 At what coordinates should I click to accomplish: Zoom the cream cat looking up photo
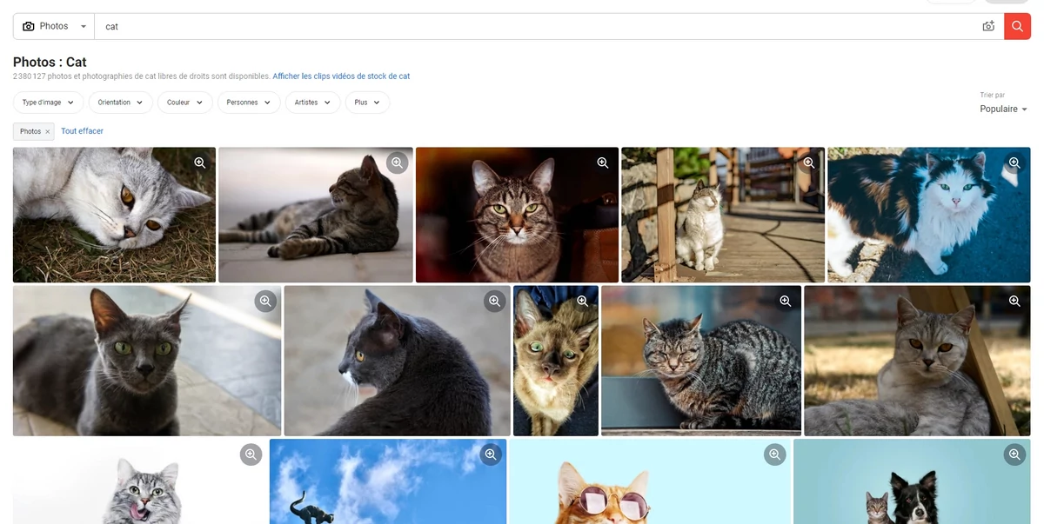[x=582, y=302]
